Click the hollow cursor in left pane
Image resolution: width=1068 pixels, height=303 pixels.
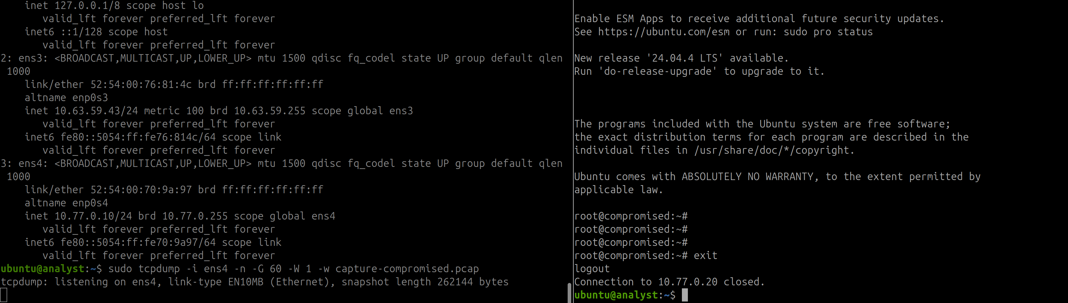tap(4, 295)
